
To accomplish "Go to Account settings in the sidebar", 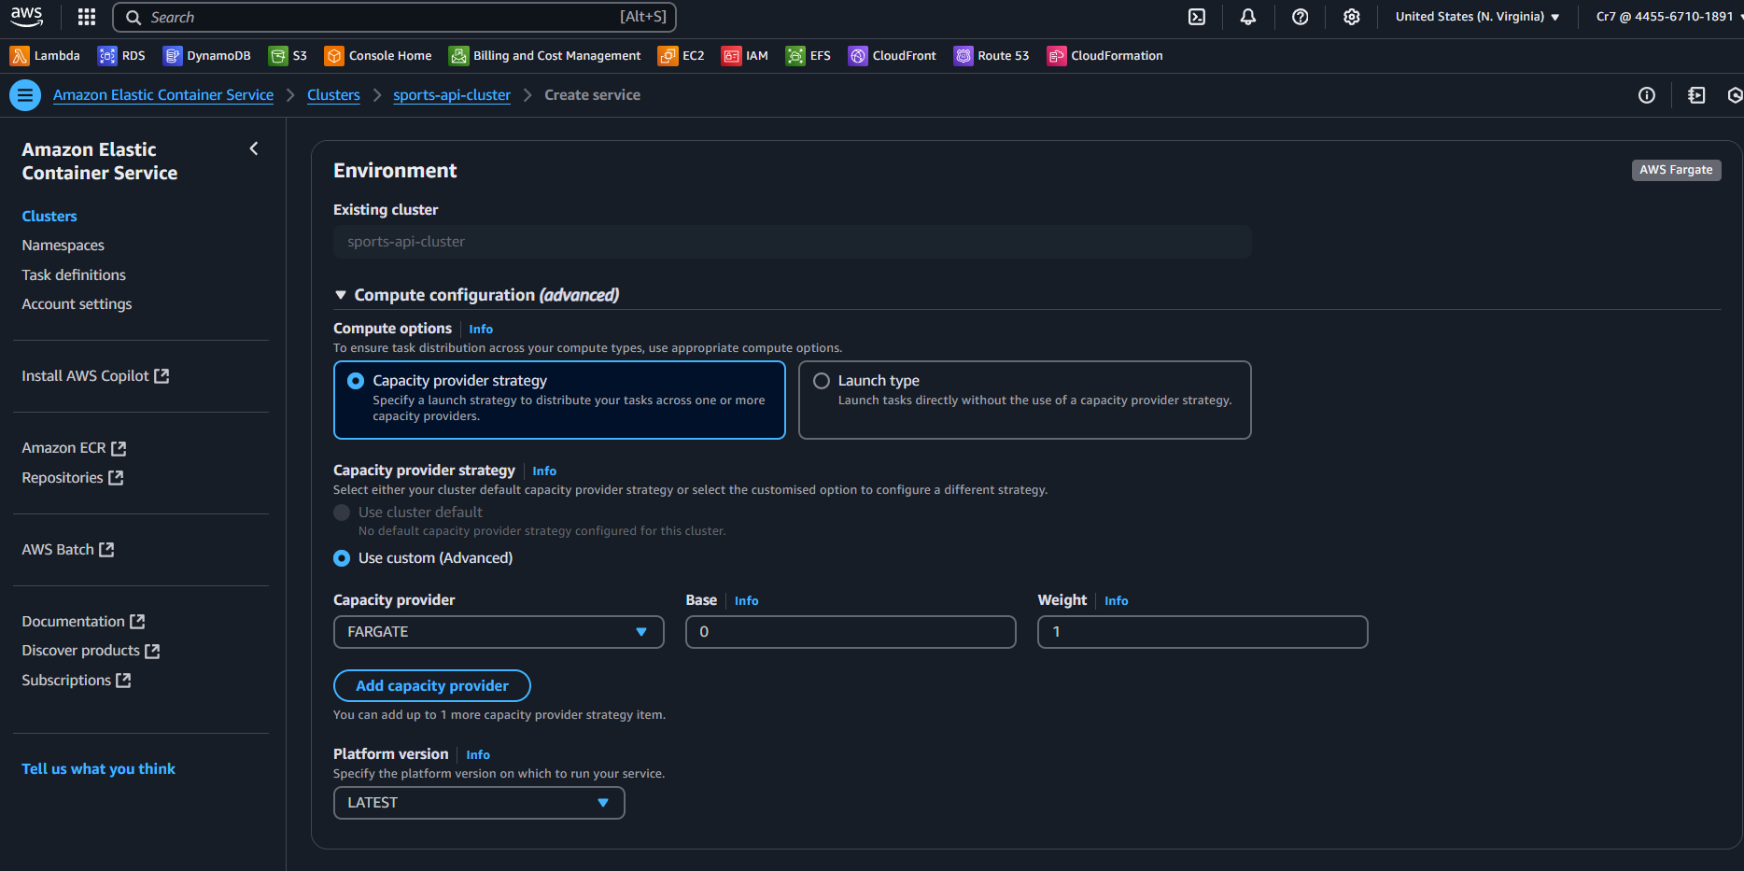I will [77, 304].
